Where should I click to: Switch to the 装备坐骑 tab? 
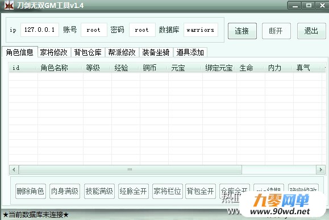click(x=156, y=52)
